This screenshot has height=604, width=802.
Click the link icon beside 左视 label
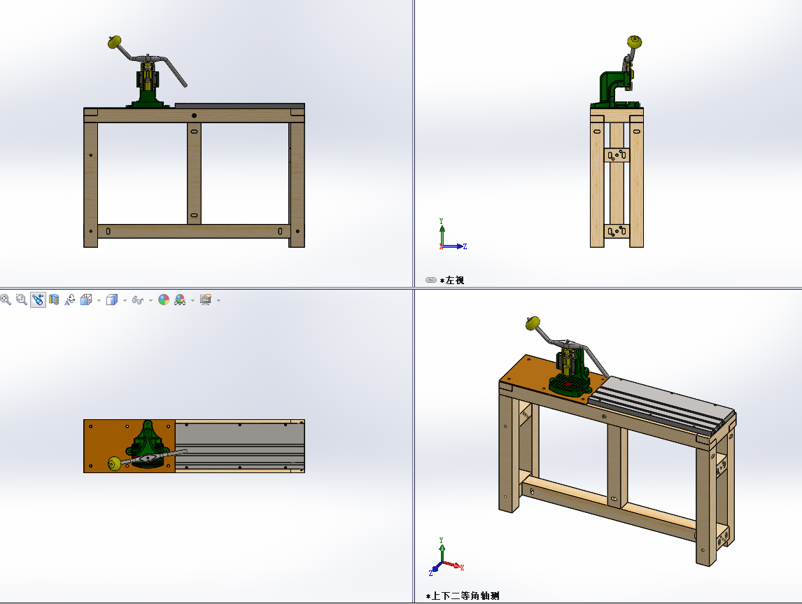(430, 280)
